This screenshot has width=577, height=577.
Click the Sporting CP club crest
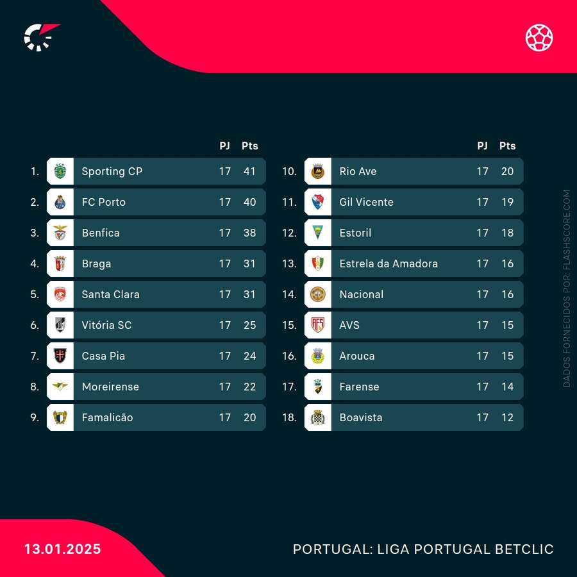point(60,171)
